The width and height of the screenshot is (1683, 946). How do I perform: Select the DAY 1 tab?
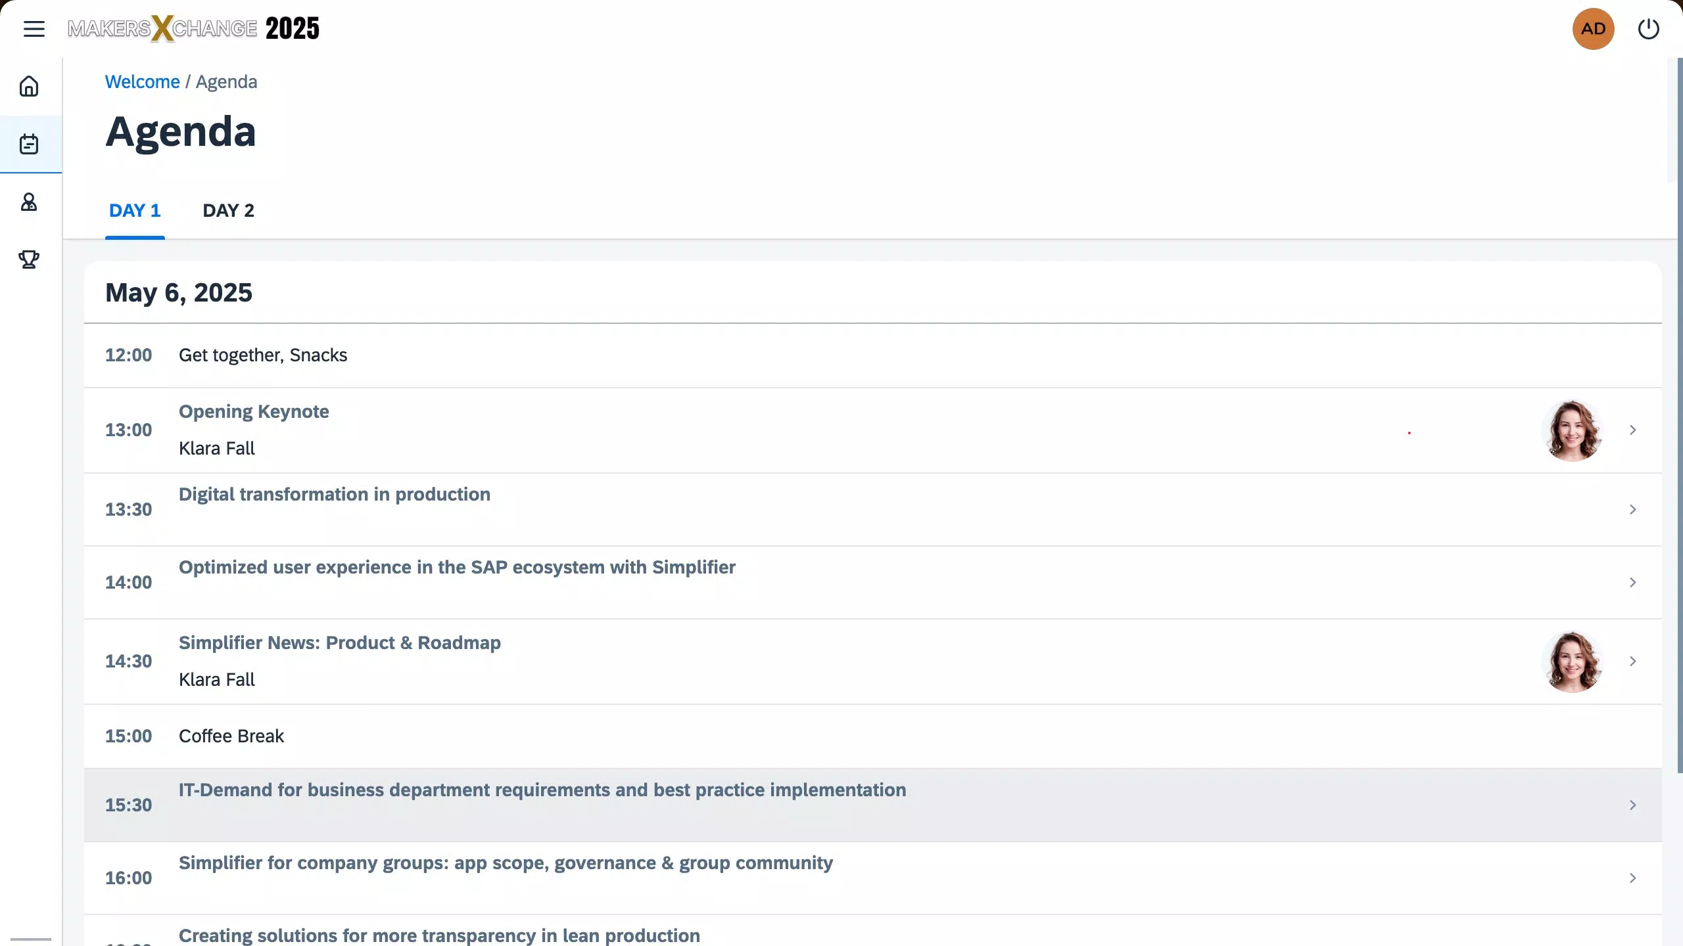point(135,211)
